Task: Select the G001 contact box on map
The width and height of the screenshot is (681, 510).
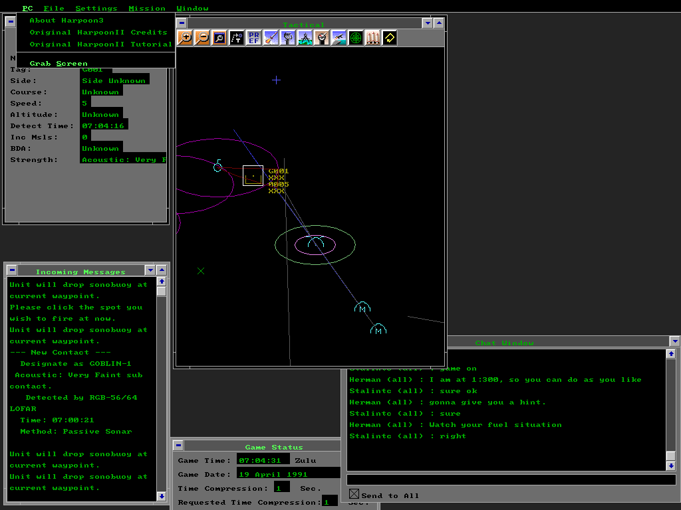Action: [x=253, y=175]
